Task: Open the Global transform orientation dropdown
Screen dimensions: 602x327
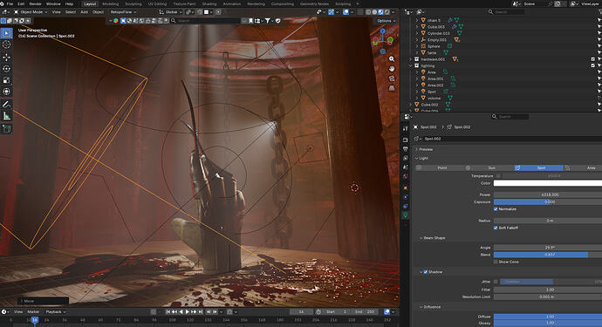Action: [171, 12]
